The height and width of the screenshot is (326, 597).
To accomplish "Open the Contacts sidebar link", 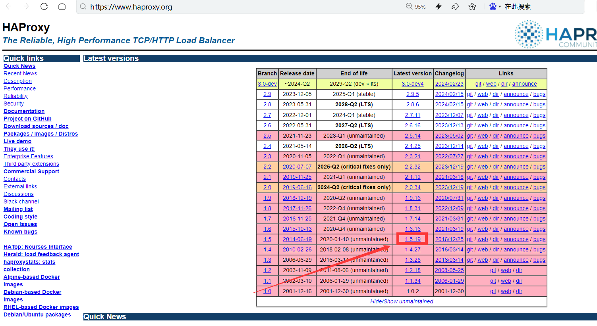I will 15,179.
